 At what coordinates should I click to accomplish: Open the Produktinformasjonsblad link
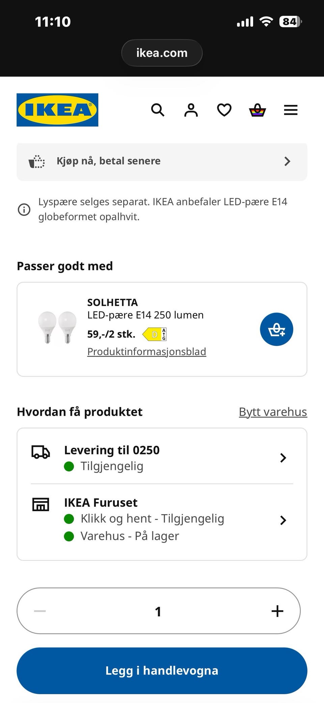146,351
